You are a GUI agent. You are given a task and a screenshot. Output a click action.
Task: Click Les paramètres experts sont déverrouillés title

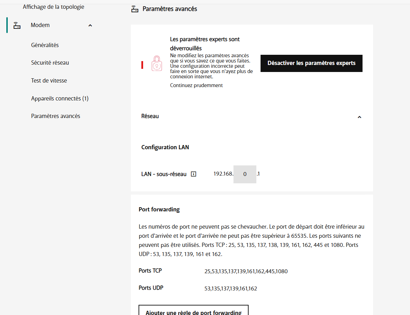[205, 44]
